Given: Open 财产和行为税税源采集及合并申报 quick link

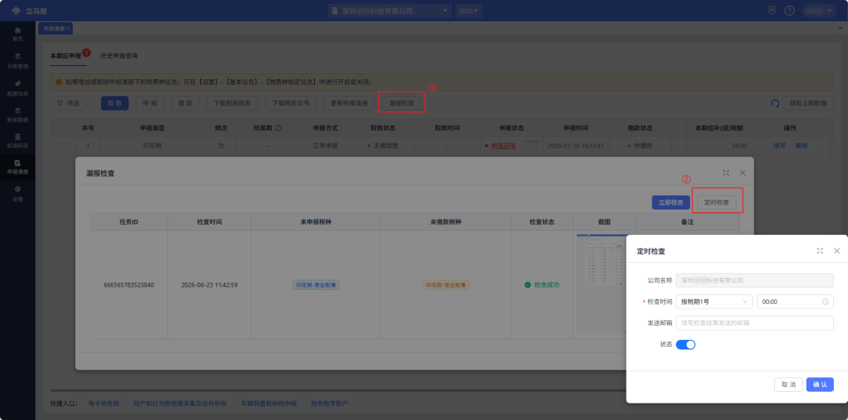Looking at the screenshot, I should click(180, 404).
